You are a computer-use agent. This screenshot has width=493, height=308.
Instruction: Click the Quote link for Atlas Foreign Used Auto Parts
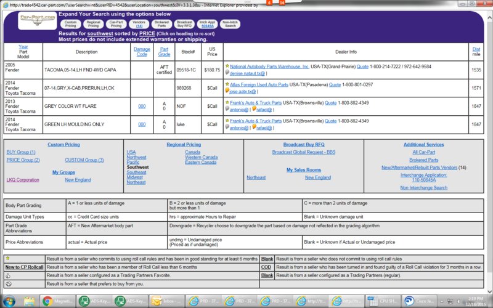click(x=335, y=84)
